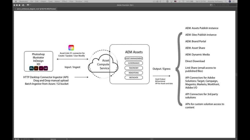This screenshot has width=250, height=140.
Task: Select the Illustrator Ai icon
Action: pyautogui.click(x=36, y=68)
